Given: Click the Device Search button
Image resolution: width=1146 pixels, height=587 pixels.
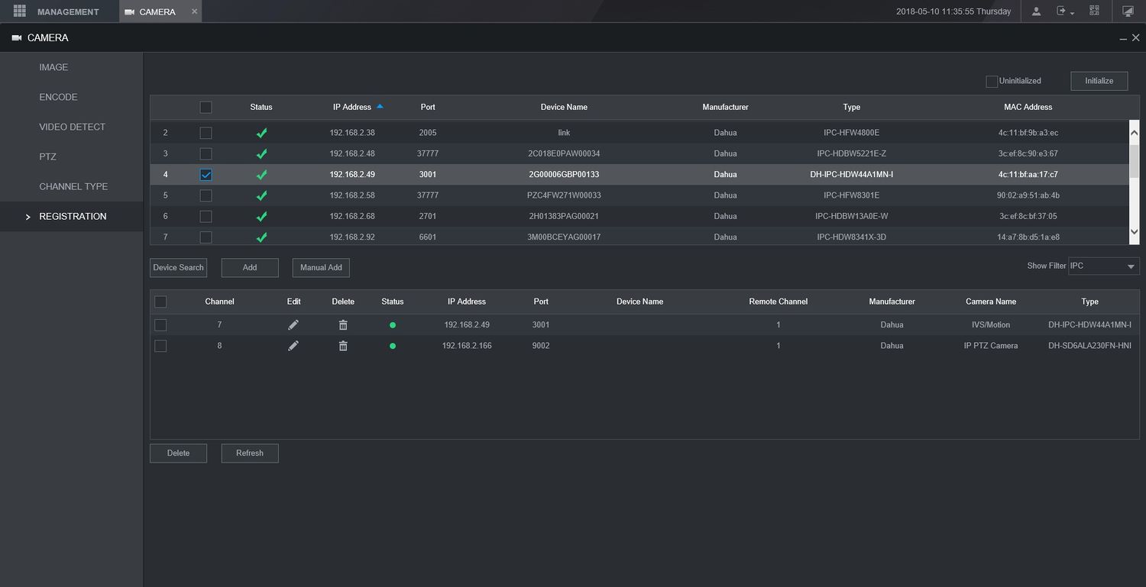Looking at the screenshot, I should pos(178,268).
